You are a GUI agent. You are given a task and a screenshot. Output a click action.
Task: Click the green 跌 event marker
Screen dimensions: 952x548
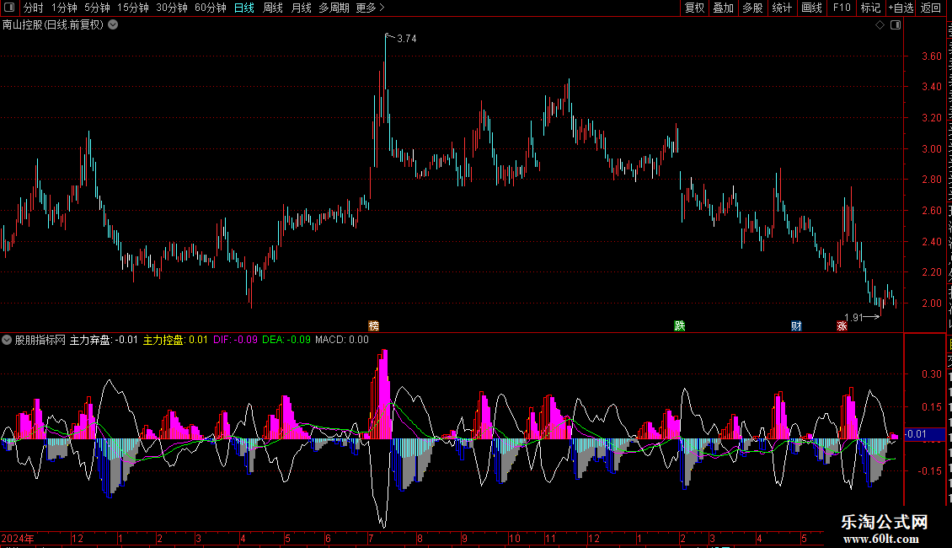pyautogui.click(x=679, y=325)
